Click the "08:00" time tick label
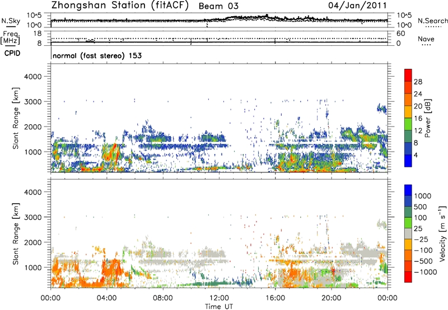 click(162, 298)
